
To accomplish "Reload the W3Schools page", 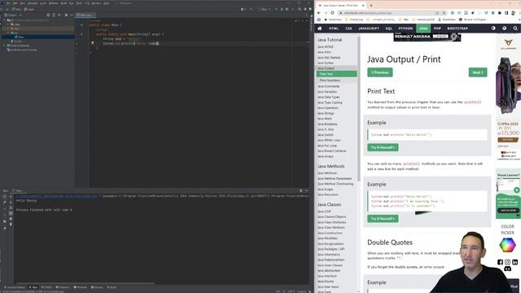I will pos(332,13).
